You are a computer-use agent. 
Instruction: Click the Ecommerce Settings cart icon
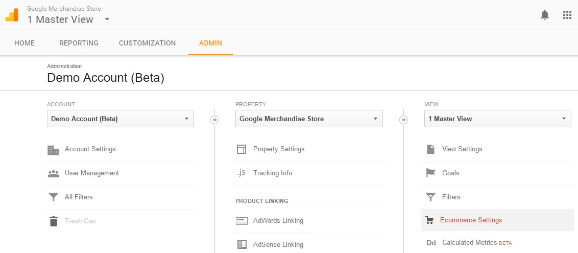(429, 220)
